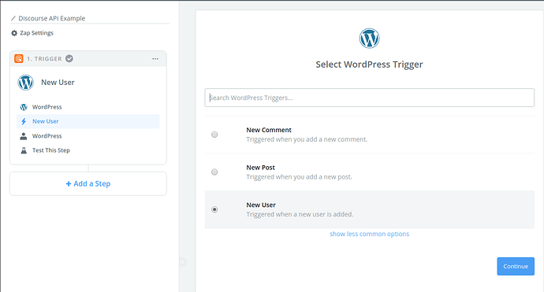Click 'Triggered when a new user is added.' text
This screenshot has width=544, height=292.
click(x=300, y=214)
